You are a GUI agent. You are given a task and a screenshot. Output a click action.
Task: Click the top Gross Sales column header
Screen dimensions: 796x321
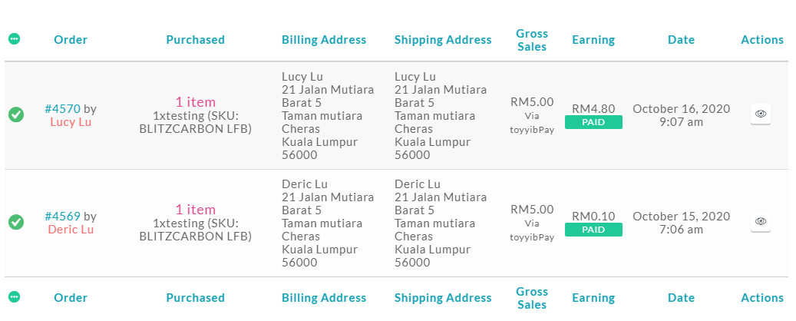coord(531,40)
